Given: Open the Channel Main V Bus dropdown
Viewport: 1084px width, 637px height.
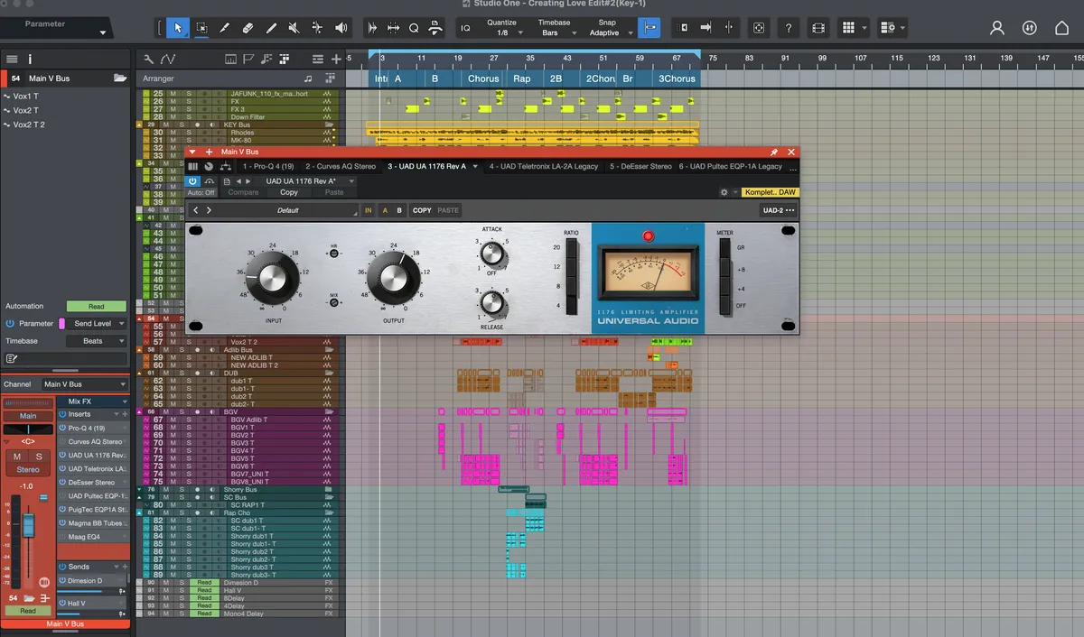Looking at the screenshot, I should pos(84,384).
